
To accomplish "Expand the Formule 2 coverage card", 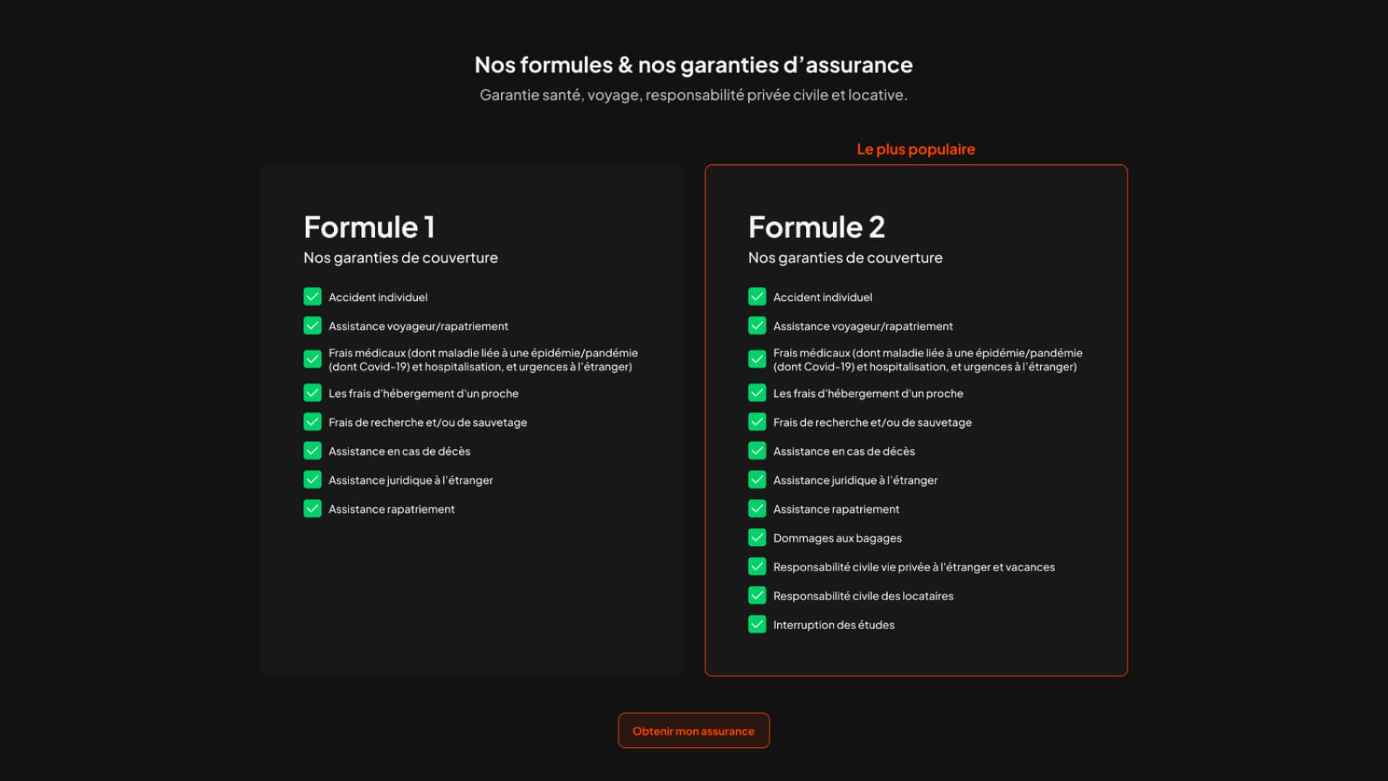I will point(916,419).
